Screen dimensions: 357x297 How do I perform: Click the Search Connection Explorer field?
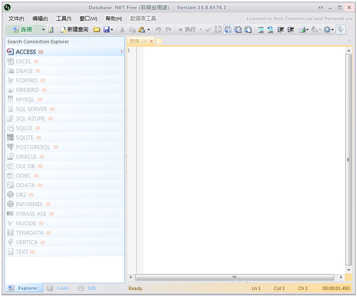[x=65, y=42]
